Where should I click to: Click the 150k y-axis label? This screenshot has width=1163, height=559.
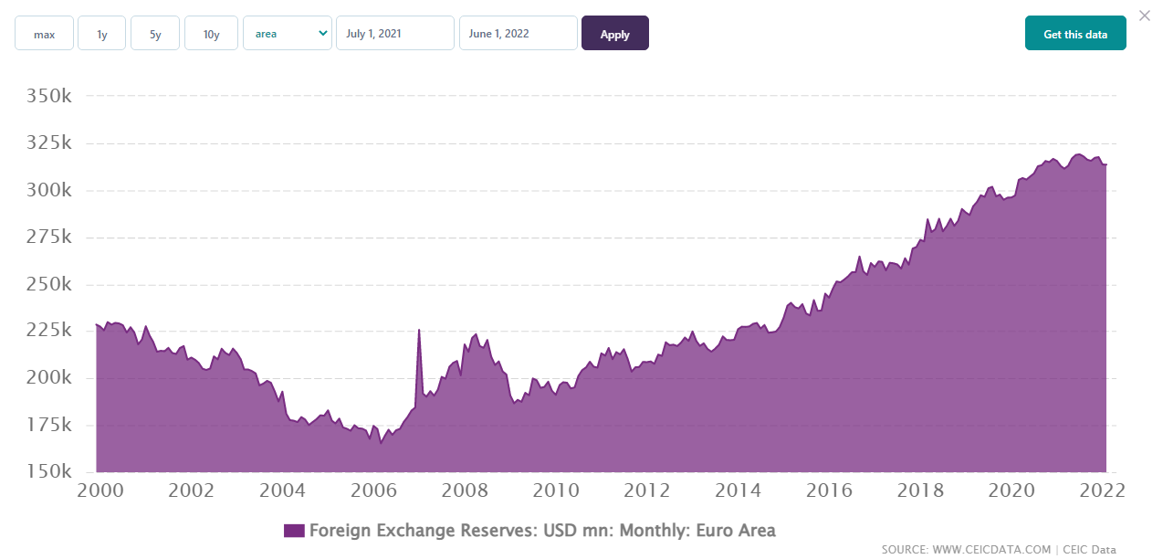pos(50,473)
